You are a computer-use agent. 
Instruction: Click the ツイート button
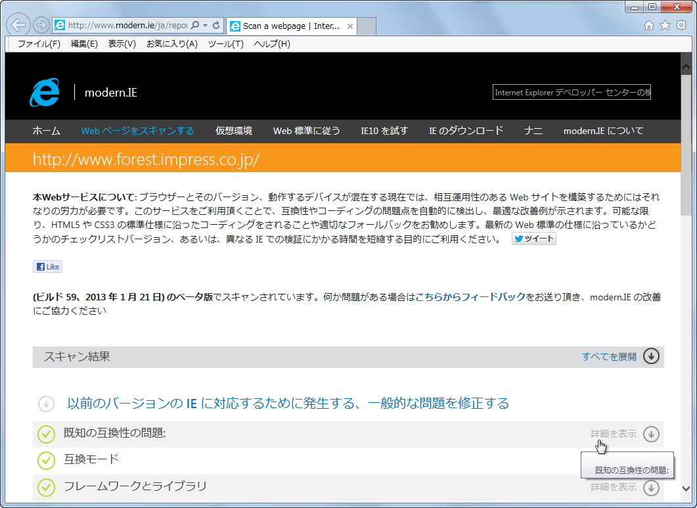(x=533, y=239)
